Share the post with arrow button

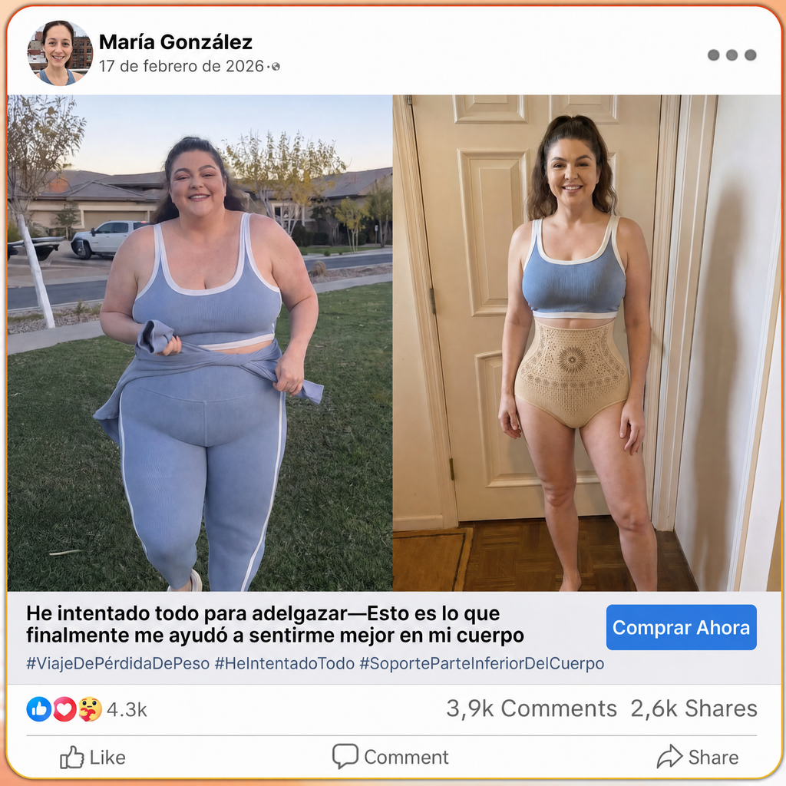tap(698, 757)
